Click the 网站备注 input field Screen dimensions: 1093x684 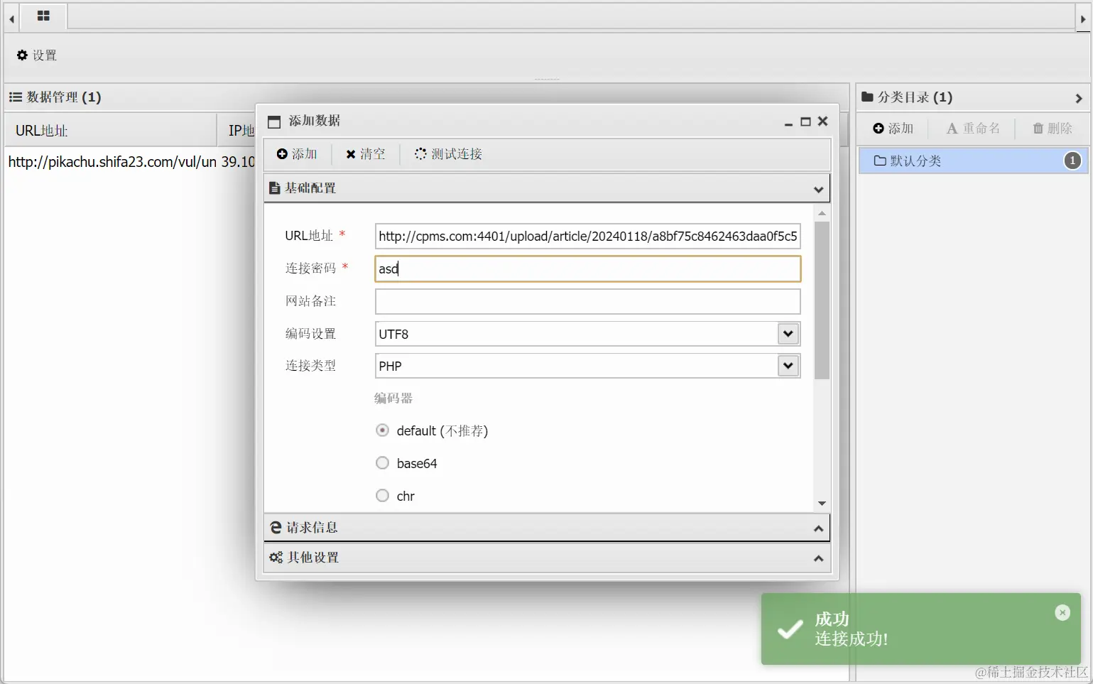pyautogui.click(x=587, y=301)
